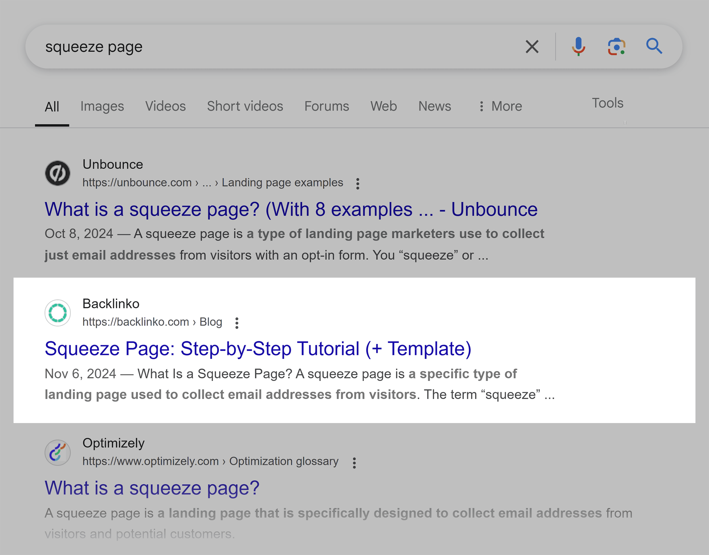Click the Optimizely site name
This screenshot has width=709, height=555.
[113, 443]
